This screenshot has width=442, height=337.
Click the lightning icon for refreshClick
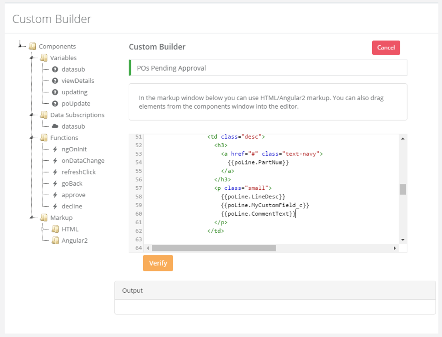tap(55, 172)
